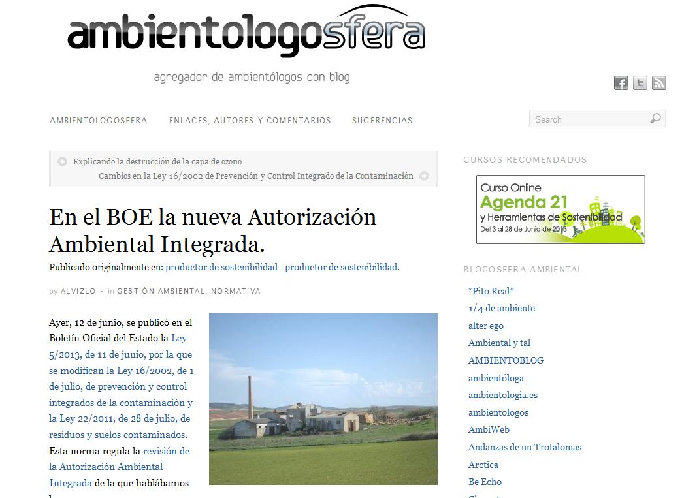Open author ALVIZLO's posts
The height and width of the screenshot is (498, 699).
point(78,291)
